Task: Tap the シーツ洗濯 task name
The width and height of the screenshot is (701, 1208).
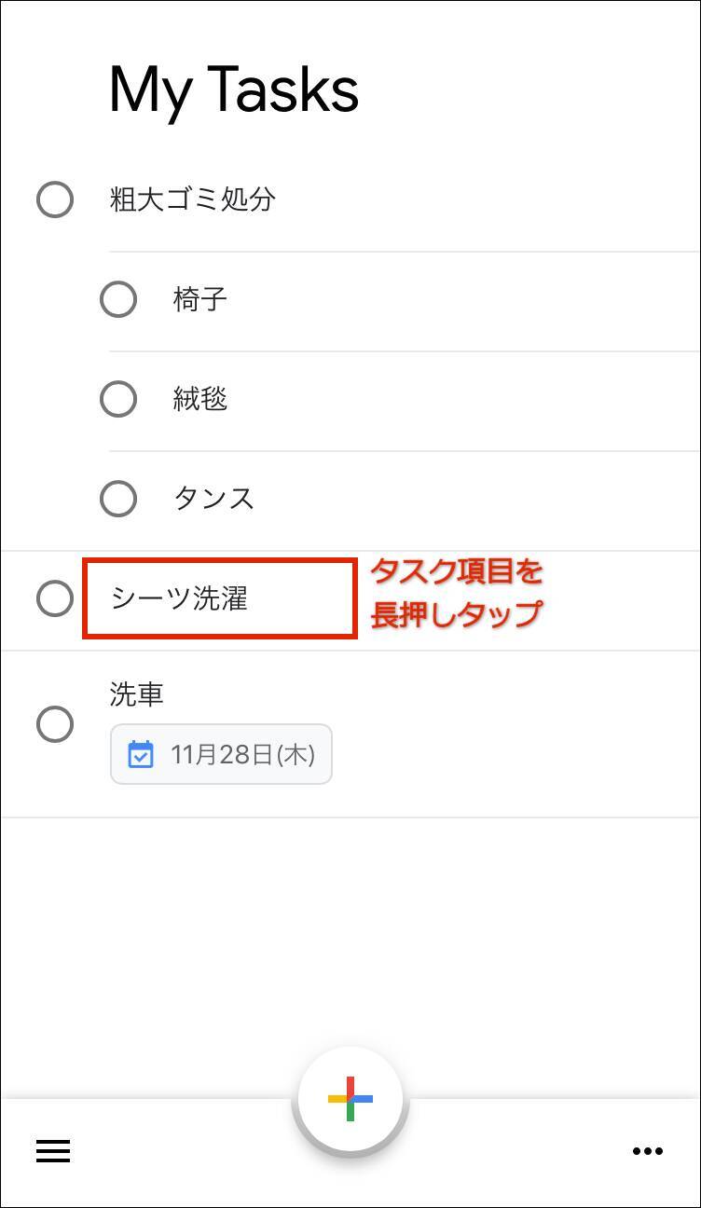Action: click(x=179, y=598)
